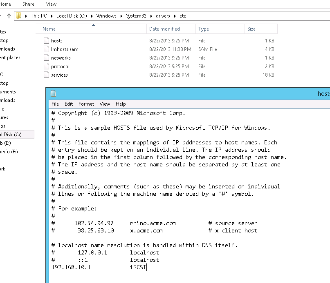Image resolution: width=330 pixels, height=283 pixels.
Task: Select the lmhosts.sam file icon
Action: [46, 49]
